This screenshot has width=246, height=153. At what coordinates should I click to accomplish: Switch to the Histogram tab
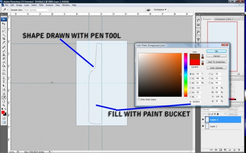click(220, 19)
